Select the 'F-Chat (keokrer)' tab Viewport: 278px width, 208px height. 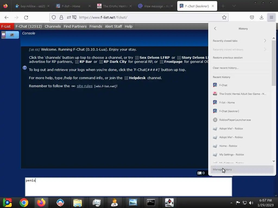197,6
